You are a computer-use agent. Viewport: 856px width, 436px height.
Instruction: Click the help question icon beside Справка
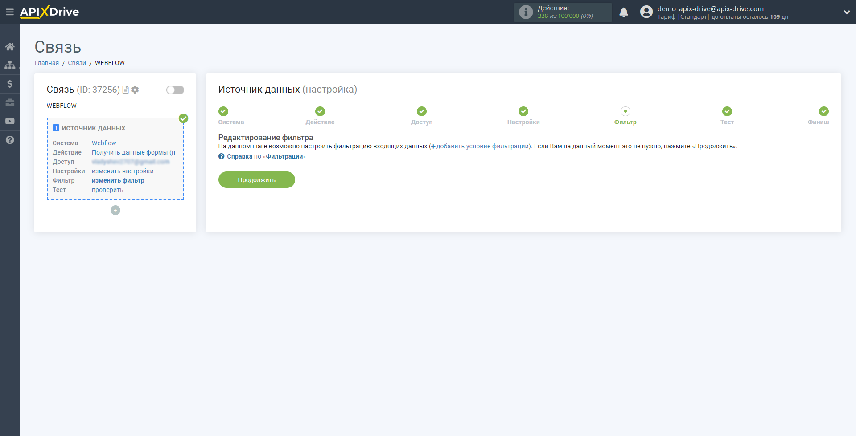point(222,156)
